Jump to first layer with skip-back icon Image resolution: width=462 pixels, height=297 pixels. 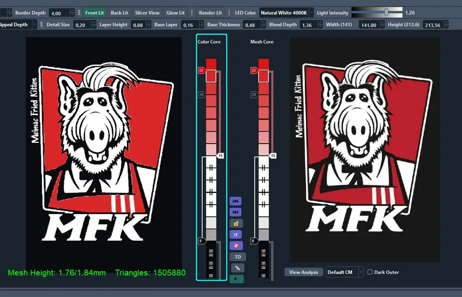pos(236,201)
